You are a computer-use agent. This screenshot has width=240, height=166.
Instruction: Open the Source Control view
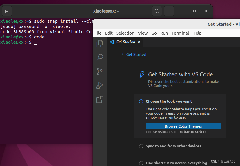click(100, 72)
